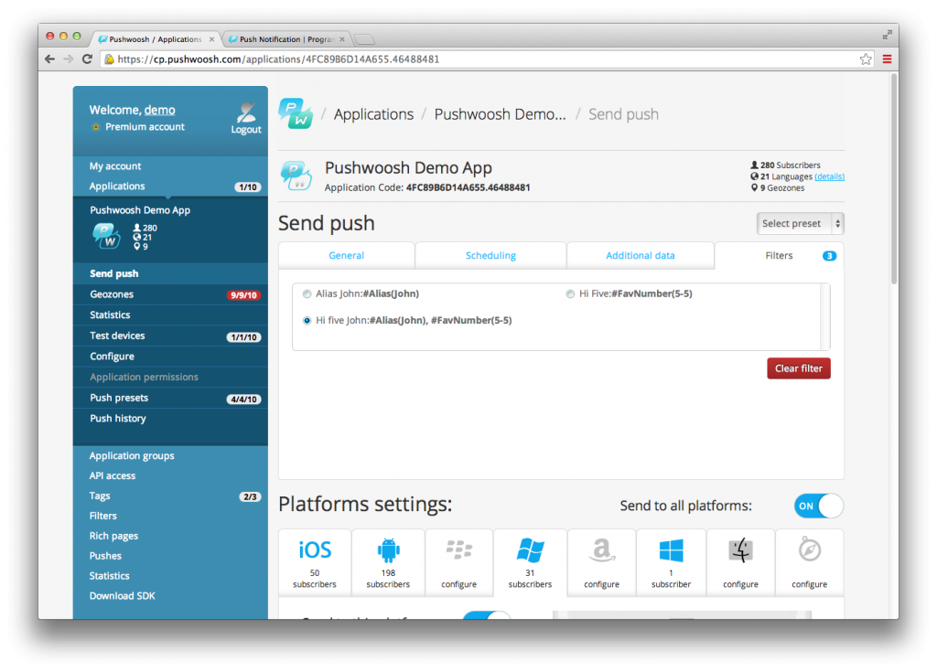Screen dimensions: 937x672
Task: Select Windows Phone platform with 31 subscribers
Action: (530, 562)
